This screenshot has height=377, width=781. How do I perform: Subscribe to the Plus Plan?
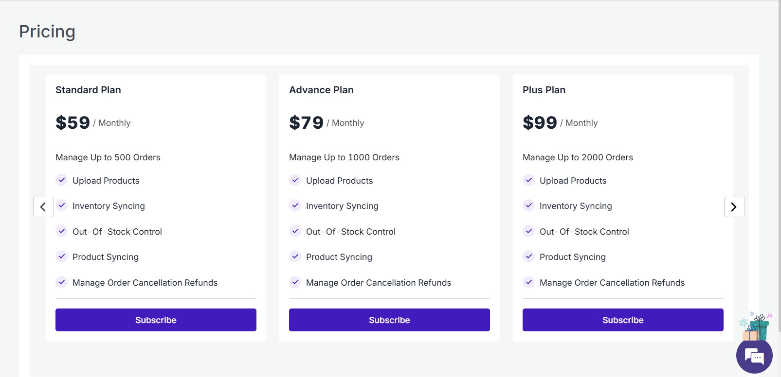pos(623,320)
